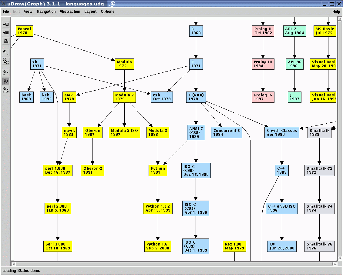Open the Help menu
The height and width of the screenshot is (277, 343).
click(x=336, y=12)
